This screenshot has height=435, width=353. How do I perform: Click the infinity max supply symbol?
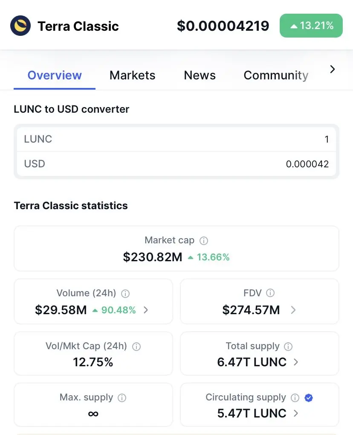coord(93,414)
